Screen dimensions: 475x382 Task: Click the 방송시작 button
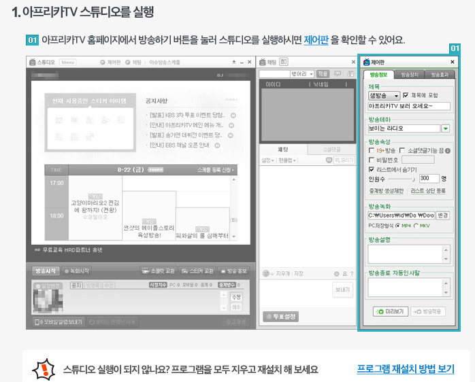46,271
